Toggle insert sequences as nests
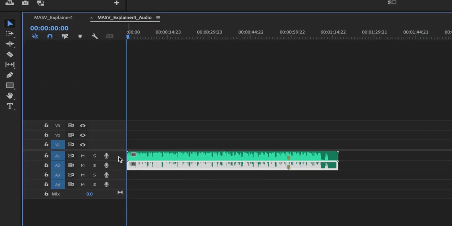 pos(35,37)
